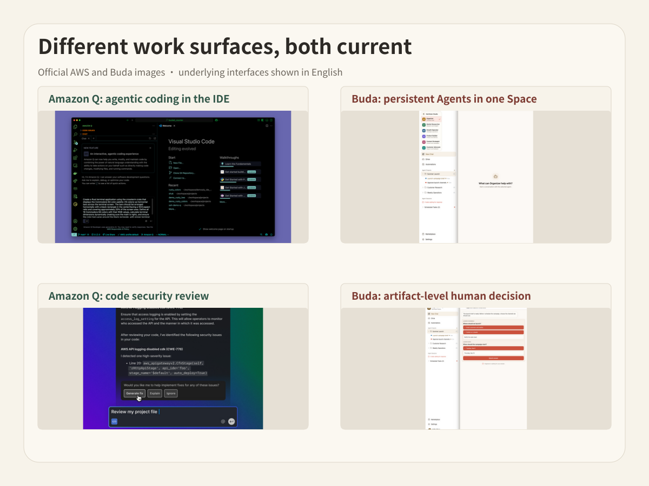The height and width of the screenshot is (486, 649).
Task: Open Source Control icon in VS Code activity bar
Action: click(x=75, y=142)
